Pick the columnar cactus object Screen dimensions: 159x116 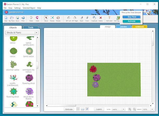point(13,64)
